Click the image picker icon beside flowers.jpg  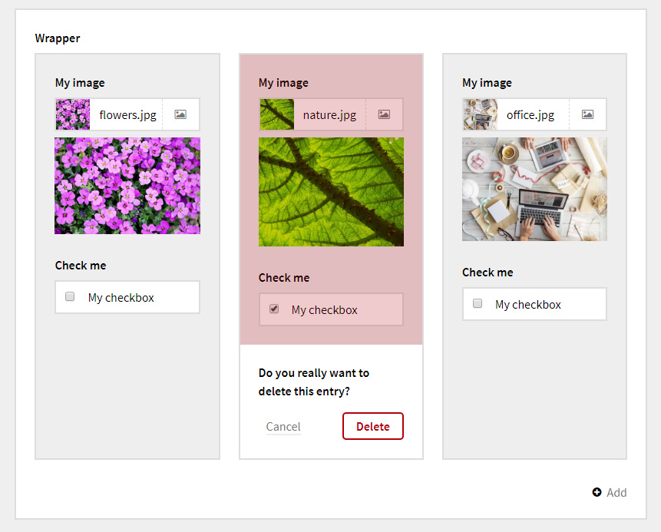[180, 114]
